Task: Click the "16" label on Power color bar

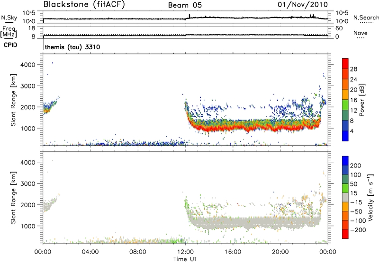Action: [353, 100]
